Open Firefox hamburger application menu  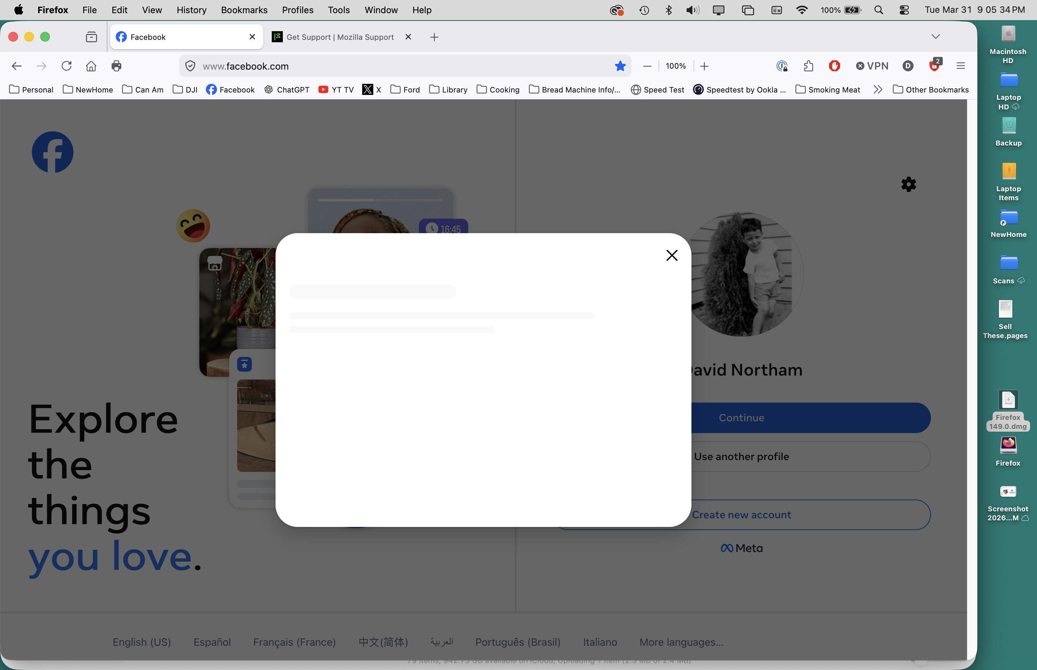click(960, 66)
